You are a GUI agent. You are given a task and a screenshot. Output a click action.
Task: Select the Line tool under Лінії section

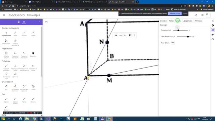point(24,100)
